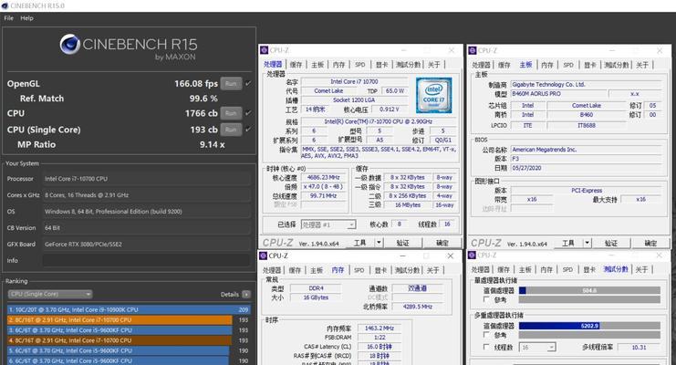Expand the 工具 arrow in processor window
The image size is (676, 365).
coord(379,243)
